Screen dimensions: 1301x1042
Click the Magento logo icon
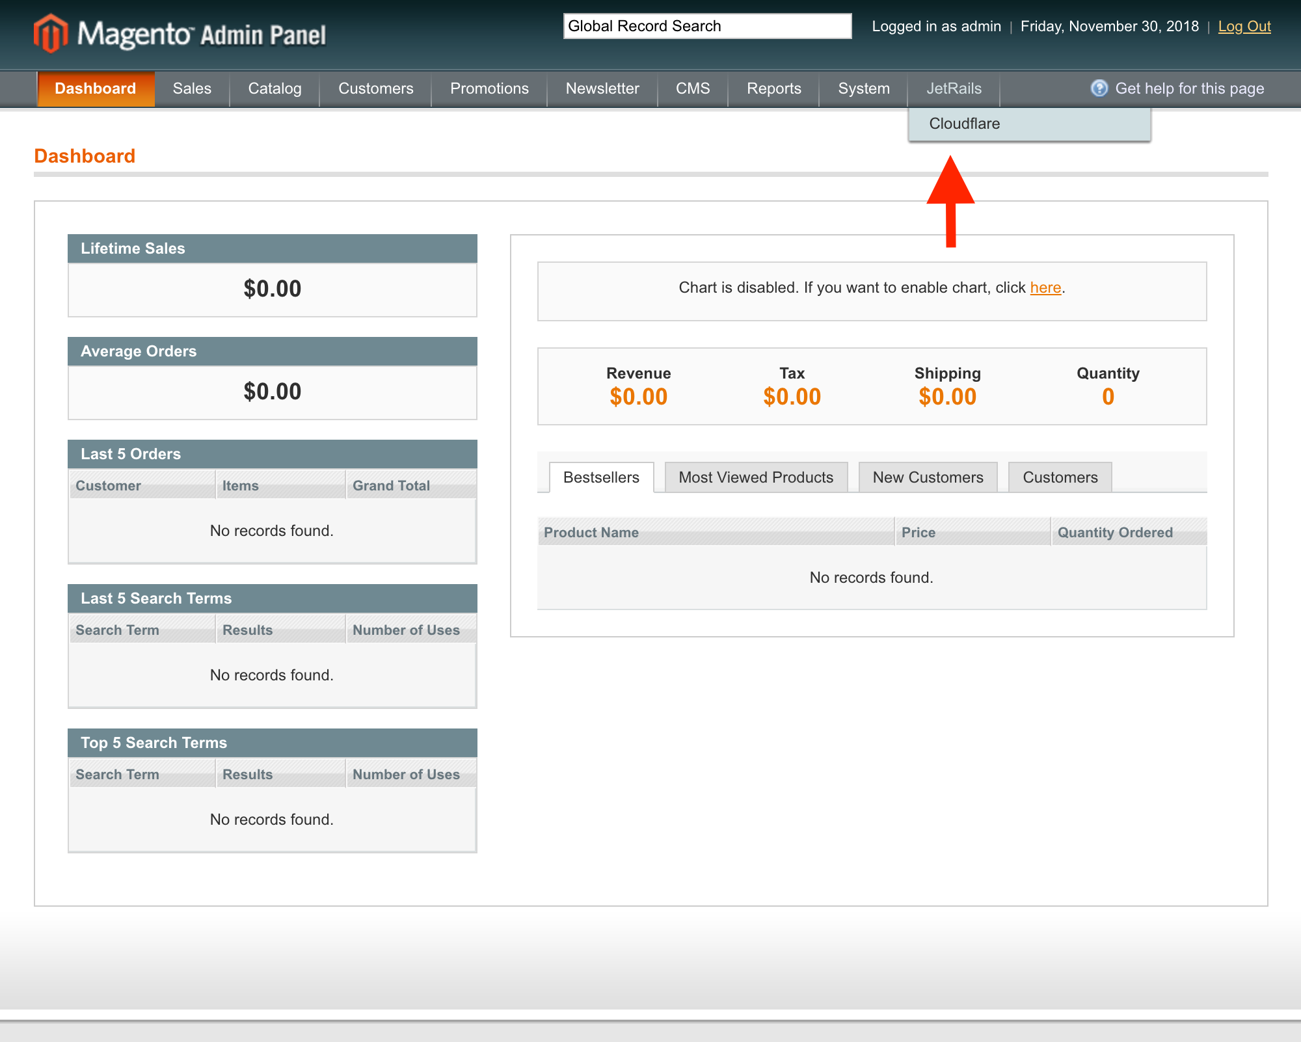(x=51, y=34)
